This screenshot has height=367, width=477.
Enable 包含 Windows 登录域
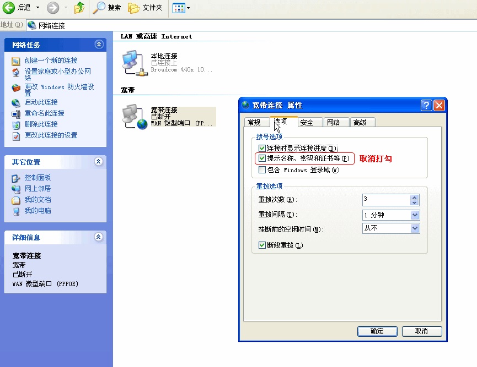coord(263,170)
